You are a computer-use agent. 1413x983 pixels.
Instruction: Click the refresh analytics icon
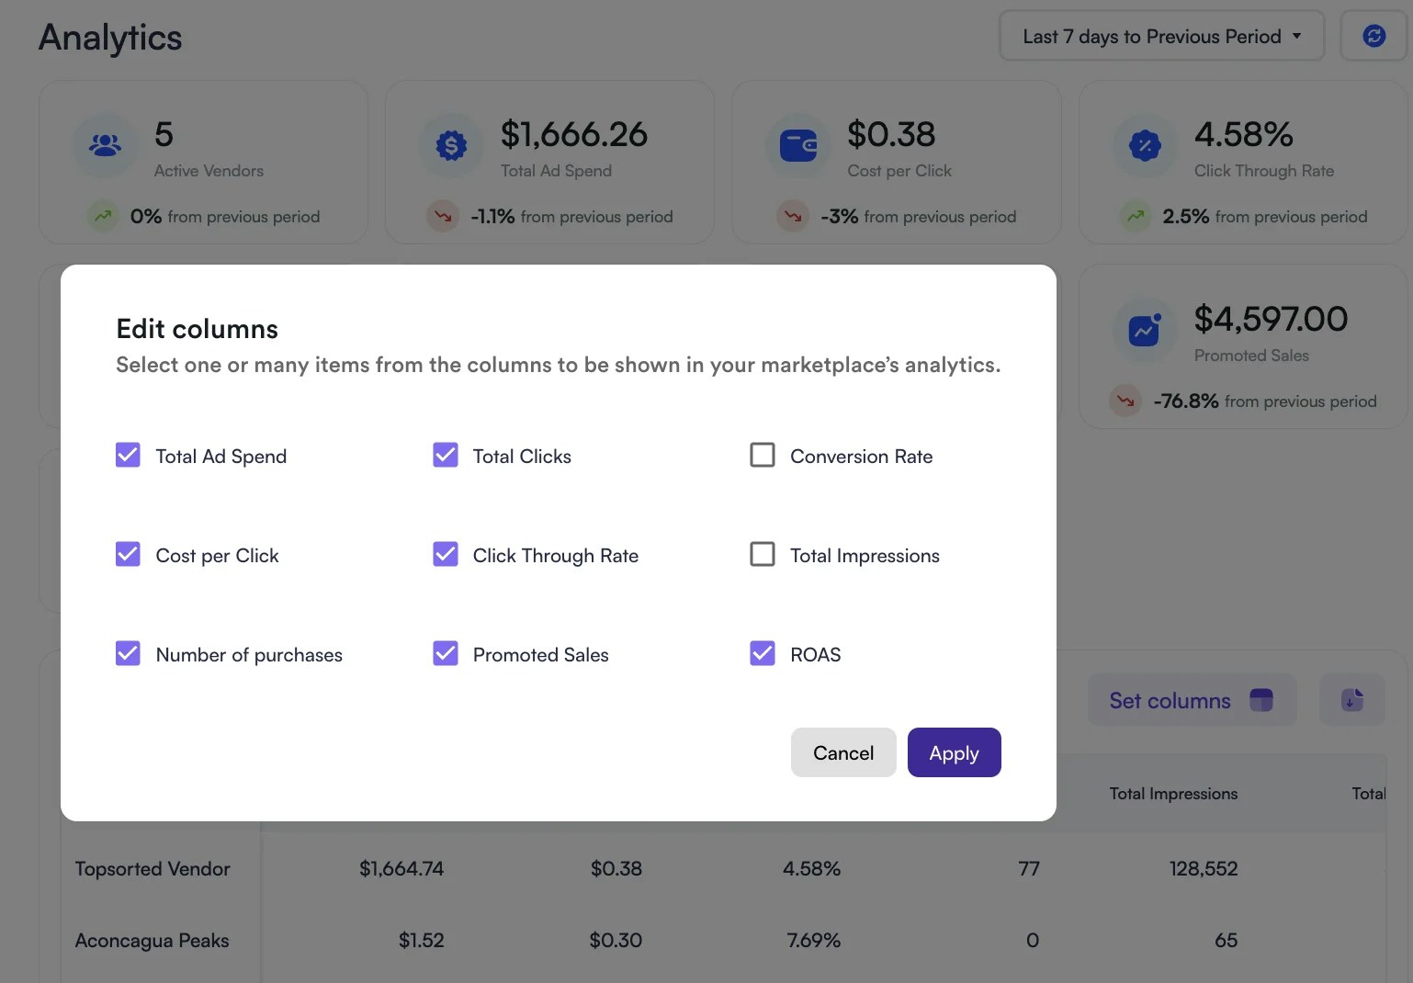1373,35
